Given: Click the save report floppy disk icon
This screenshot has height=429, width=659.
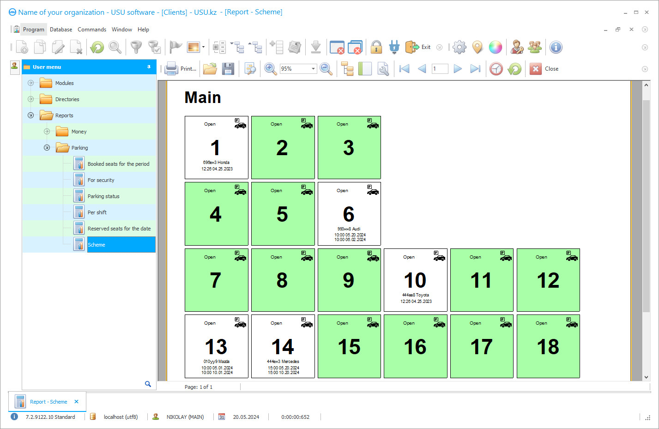Looking at the screenshot, I should coord(228,69).
